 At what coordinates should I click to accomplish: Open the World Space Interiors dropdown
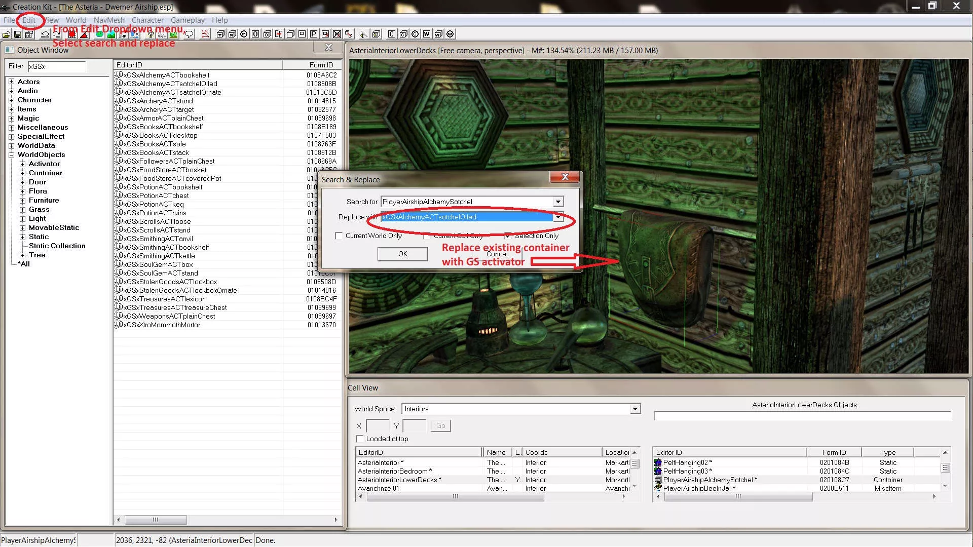click(x=635, y=409)
